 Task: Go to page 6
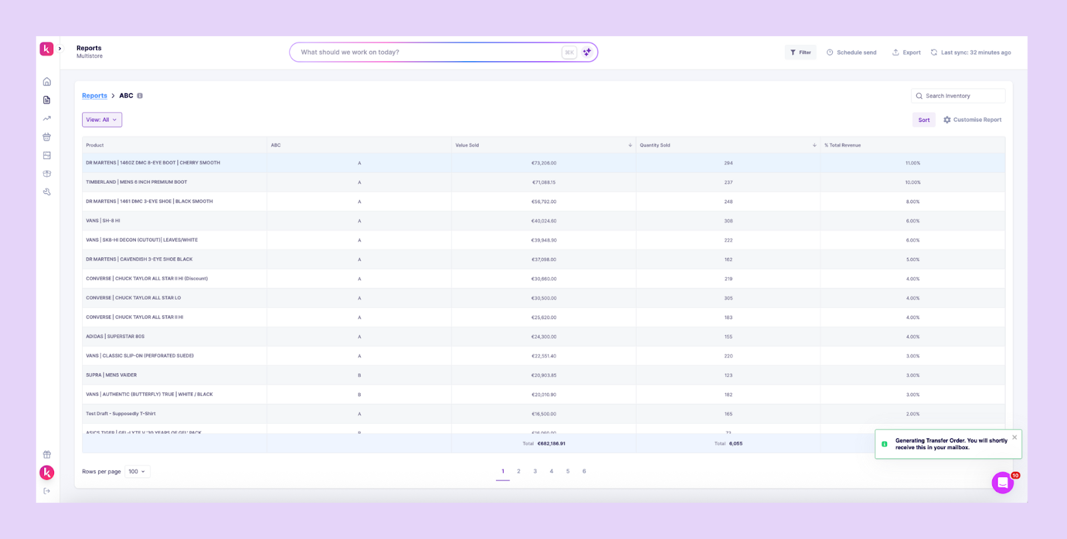click(584, 471)
